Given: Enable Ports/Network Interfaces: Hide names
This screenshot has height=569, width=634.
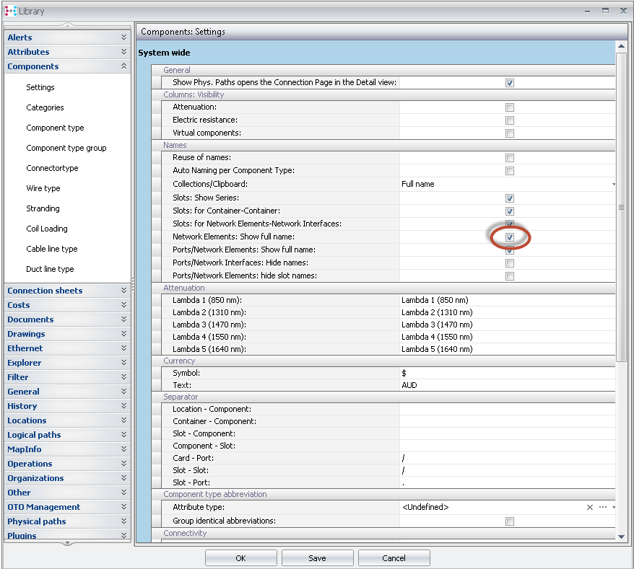Looking at the screenshot, I should pyautogui.click(x=510, y=263).
